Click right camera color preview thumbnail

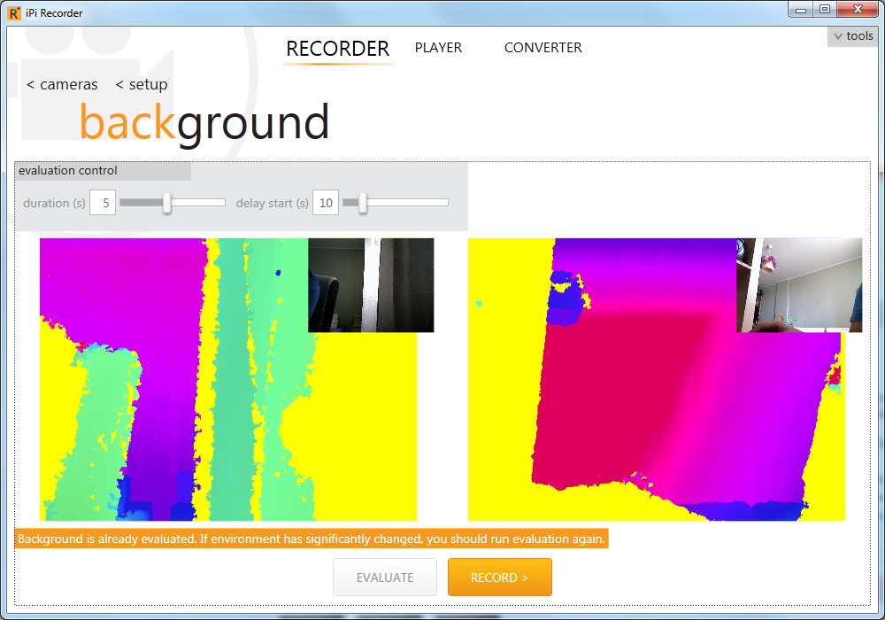point(799,285)
